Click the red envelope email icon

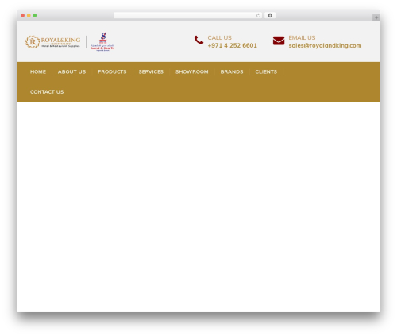click(x=279, y=41)
